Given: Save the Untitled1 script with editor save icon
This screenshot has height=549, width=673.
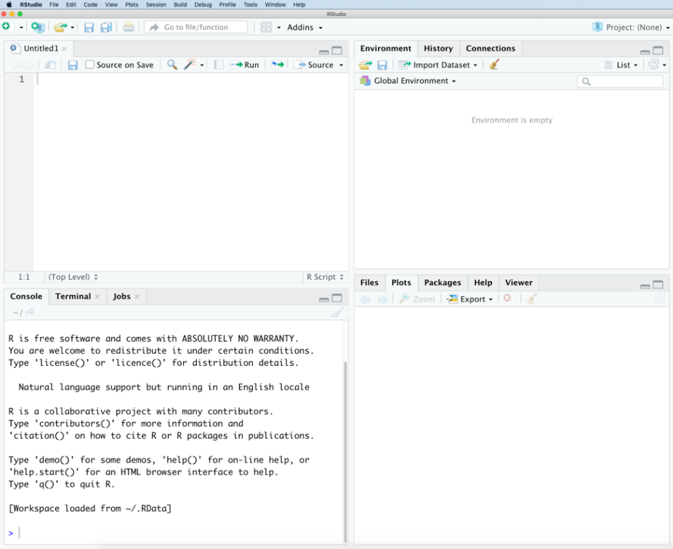Looking at the screenshot, I should (73, 65).
